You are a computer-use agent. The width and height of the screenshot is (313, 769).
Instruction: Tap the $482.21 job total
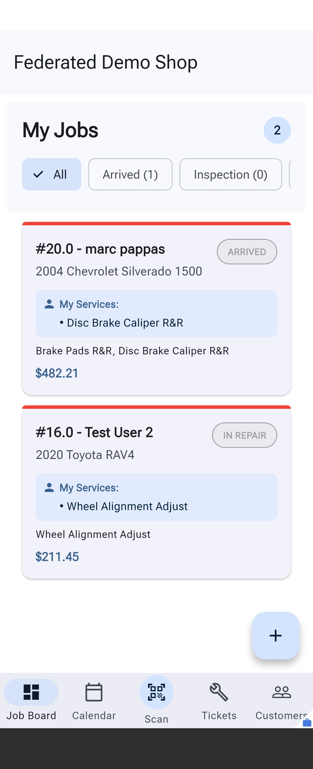pos(57,373)
